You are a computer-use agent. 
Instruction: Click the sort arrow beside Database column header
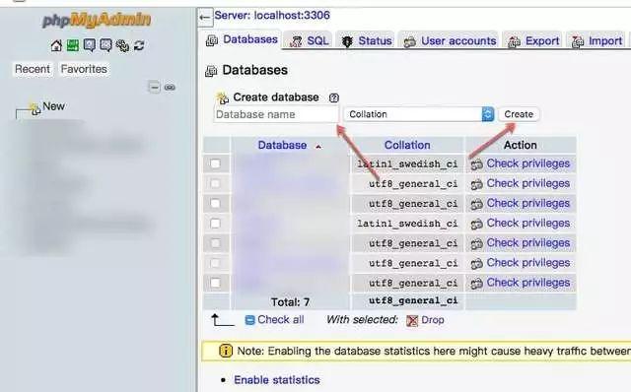pyautogui.click(x=318, y=147)
